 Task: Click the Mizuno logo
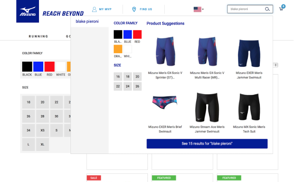[28, 11]
